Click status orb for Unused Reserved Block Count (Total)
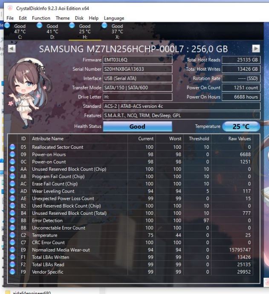The width and height of the screenshot is (269, 294). 12,213
